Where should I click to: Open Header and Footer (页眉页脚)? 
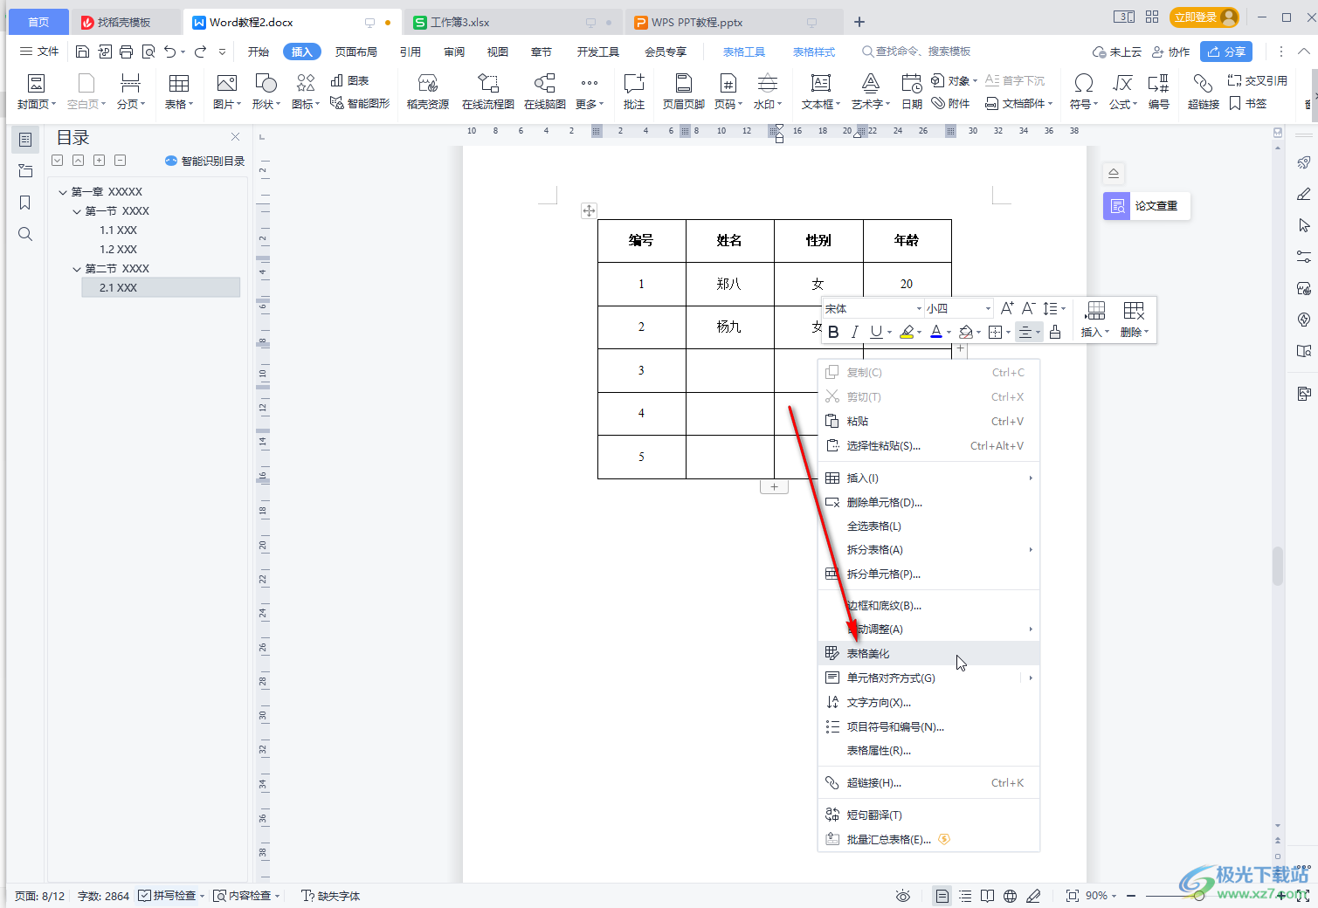pyautogui.click(x=683, y=92)
